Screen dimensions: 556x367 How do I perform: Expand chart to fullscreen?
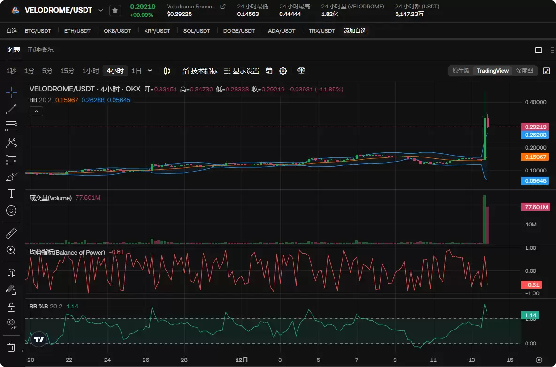[x=547, y=71]
